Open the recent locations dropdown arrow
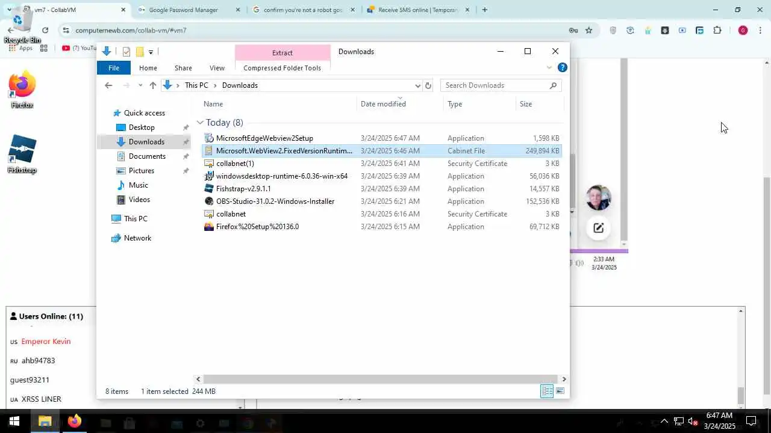 point(140,85)
